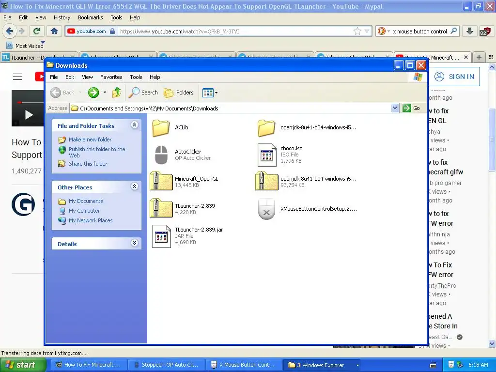Image resolution: width=496 pixels, height=372 pixels.
Task: Open the Views icon in Explorer toolbar
Action: [208, 93]
